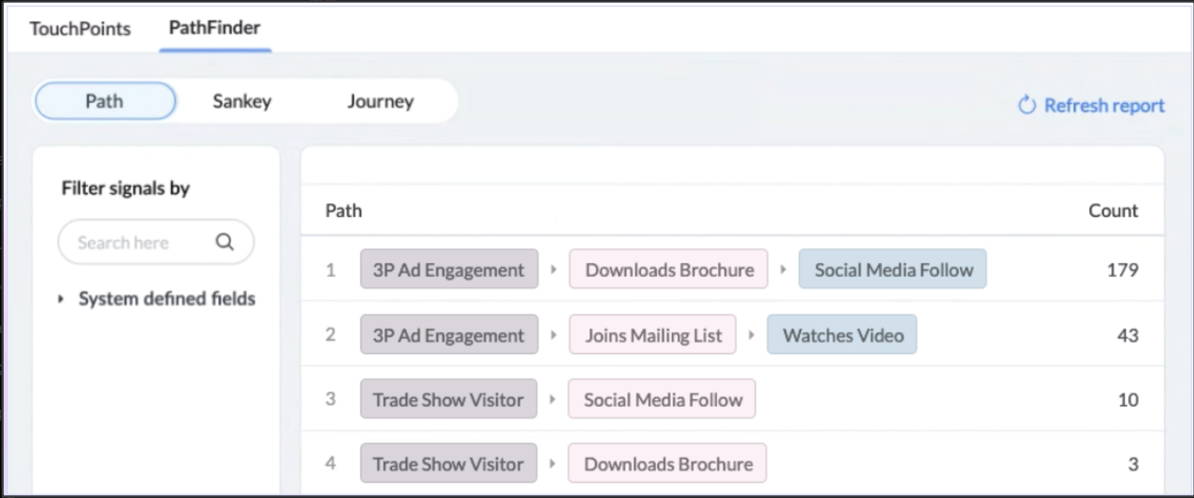Open the Journey view
1194x498 pixels.
pos(381,101)
